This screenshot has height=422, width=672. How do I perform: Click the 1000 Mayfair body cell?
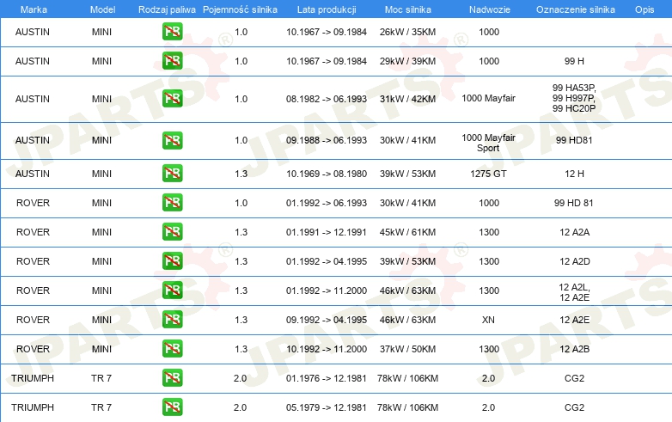coord(488,98)
